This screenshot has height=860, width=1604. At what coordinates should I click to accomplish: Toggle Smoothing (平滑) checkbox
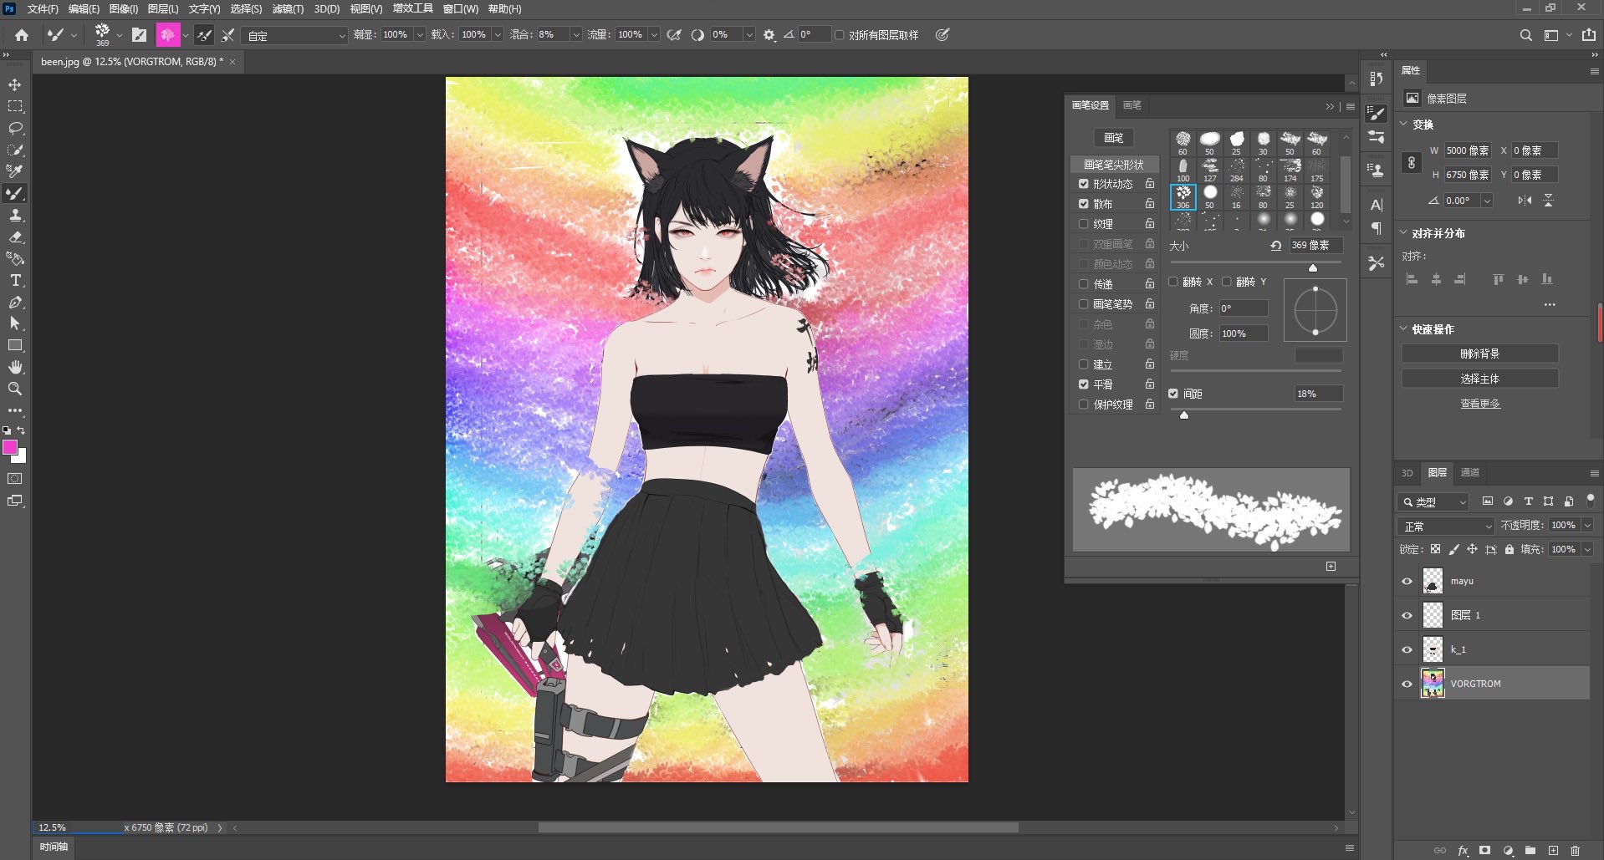[1084, 384]
